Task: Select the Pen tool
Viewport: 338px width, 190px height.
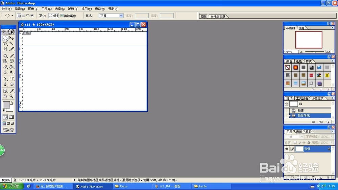Action: click(x=5, y=84)
